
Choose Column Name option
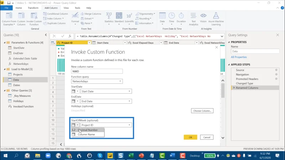(x=87, y=134)
